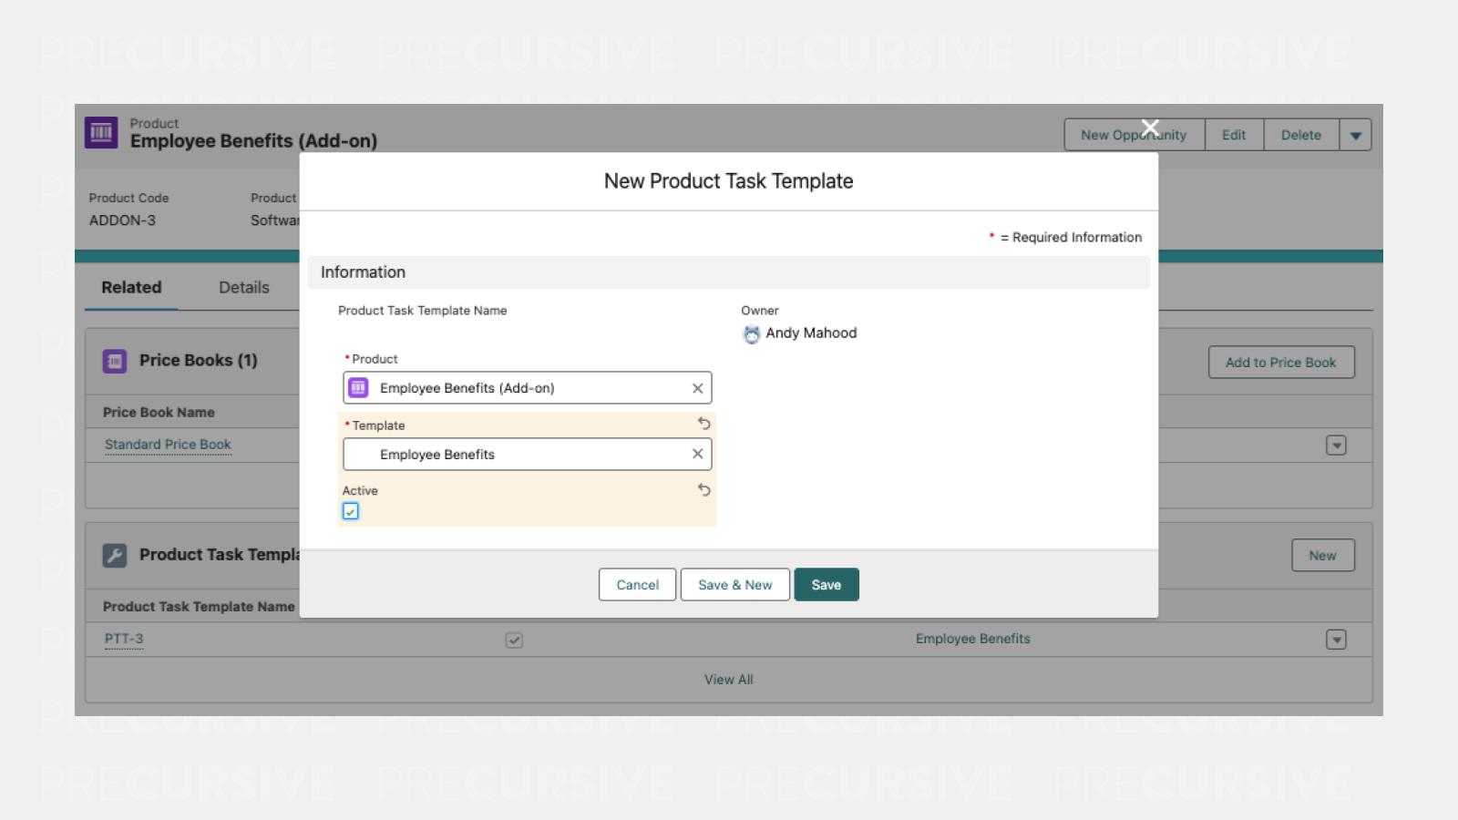The width and height of the screenshot is (1458, 820).
Task: Click the Andy Mahood owner avatar
Action: coord(751,334)
